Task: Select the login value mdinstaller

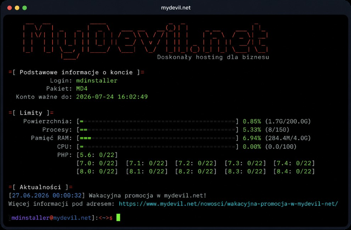Action: (x=97, y=80)
